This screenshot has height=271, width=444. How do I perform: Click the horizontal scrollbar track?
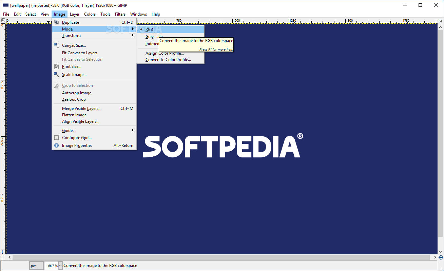222,257
